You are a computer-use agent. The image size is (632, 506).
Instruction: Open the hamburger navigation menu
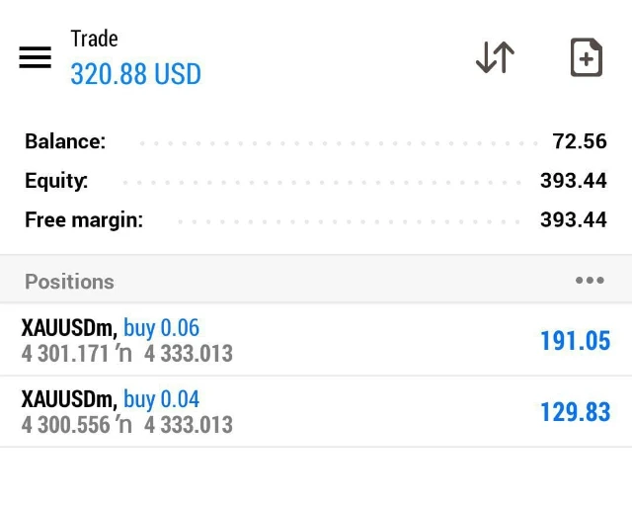pyautogui.click(x=35, y=57)
